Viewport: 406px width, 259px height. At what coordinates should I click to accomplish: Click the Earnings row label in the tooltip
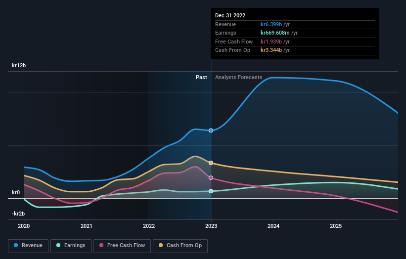pyautogui.click(x=226, y=33)
